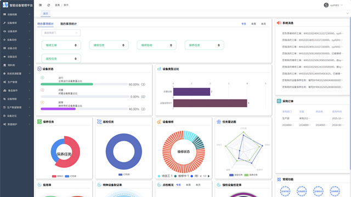Click the 主页 breadcrumb item

coord(57,5)
